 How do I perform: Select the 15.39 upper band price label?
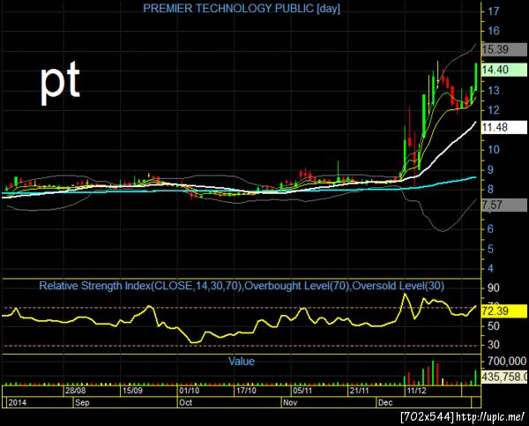tap(504, 49)
